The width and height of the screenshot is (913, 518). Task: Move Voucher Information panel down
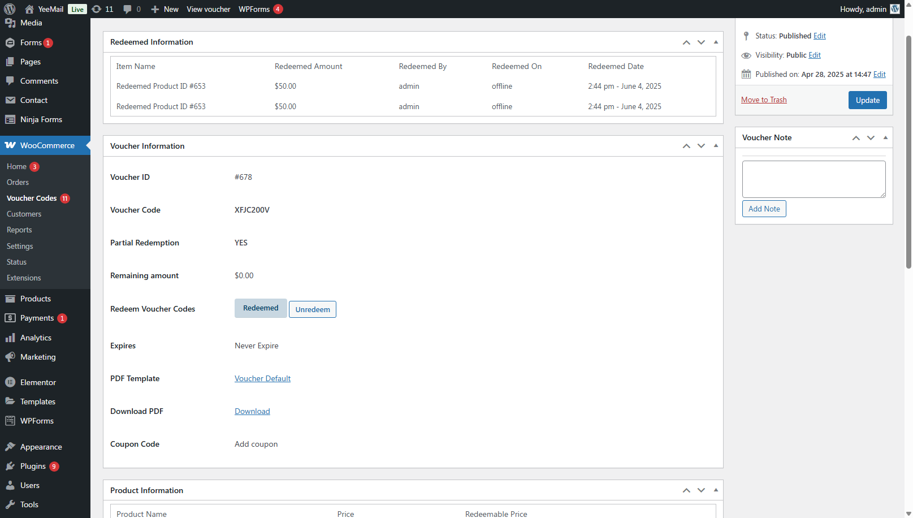701,146
